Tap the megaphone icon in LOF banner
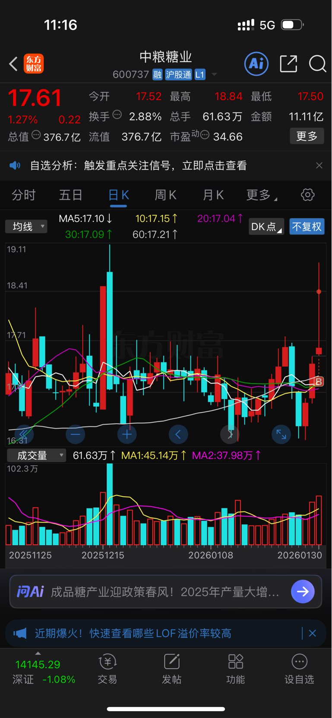This screenshot has width=332, height=718. coord(20,633)
